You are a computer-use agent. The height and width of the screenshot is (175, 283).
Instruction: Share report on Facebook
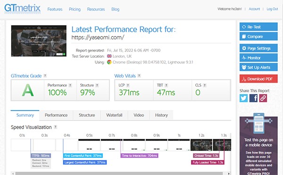[253, 98]
